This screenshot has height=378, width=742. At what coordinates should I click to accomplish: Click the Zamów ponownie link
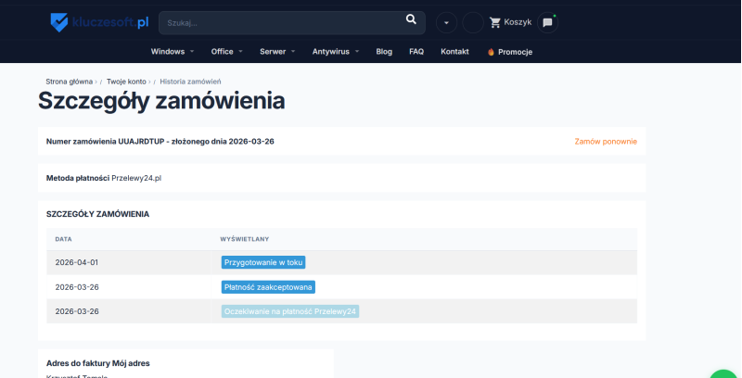tap(606, 142)
